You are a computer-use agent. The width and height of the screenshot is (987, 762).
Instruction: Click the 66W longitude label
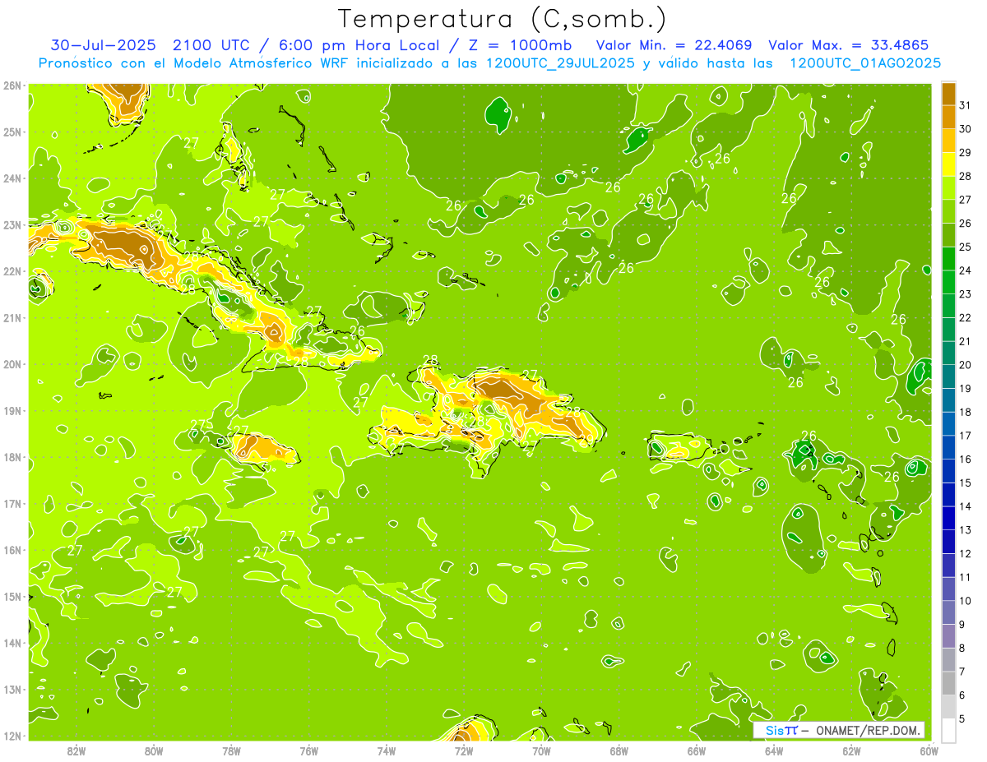point(697,750)
